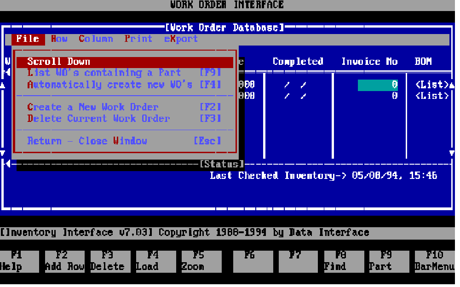Click left arrow beside column headers
Screen dimensions: 460x287
(8, 72)
